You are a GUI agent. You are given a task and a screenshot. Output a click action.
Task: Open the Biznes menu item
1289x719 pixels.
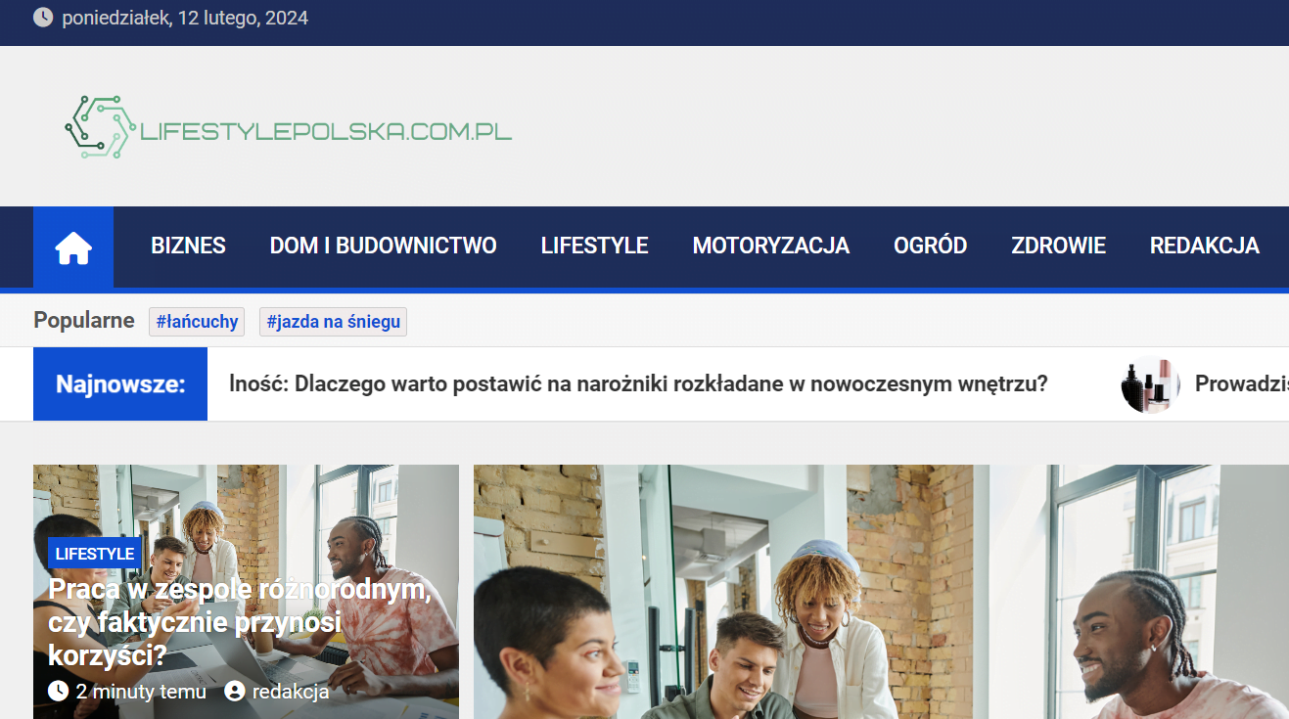pyautogui.click(x=188, y=246)
